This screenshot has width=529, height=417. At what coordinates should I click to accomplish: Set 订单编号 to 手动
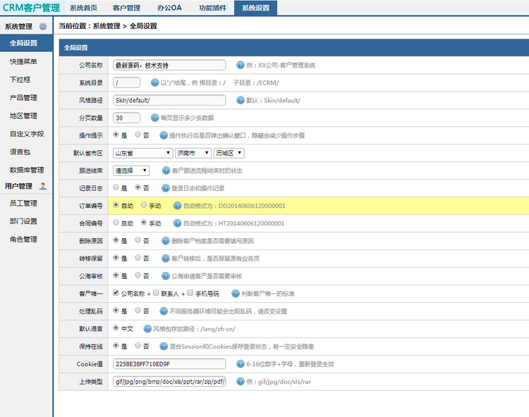144,204
